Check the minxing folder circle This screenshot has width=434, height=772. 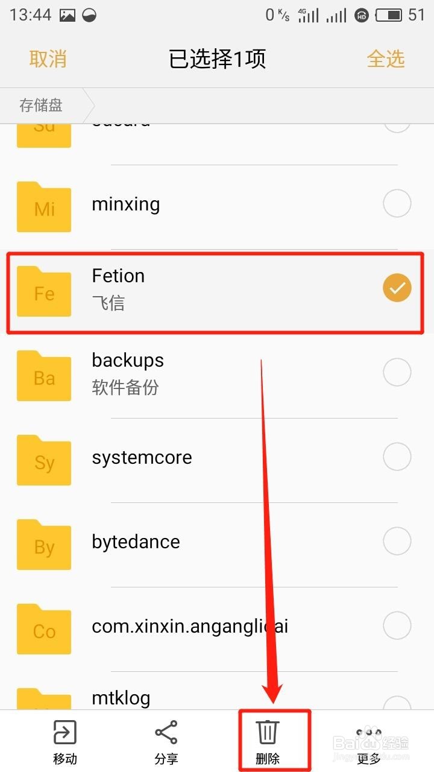pos(397,204)
